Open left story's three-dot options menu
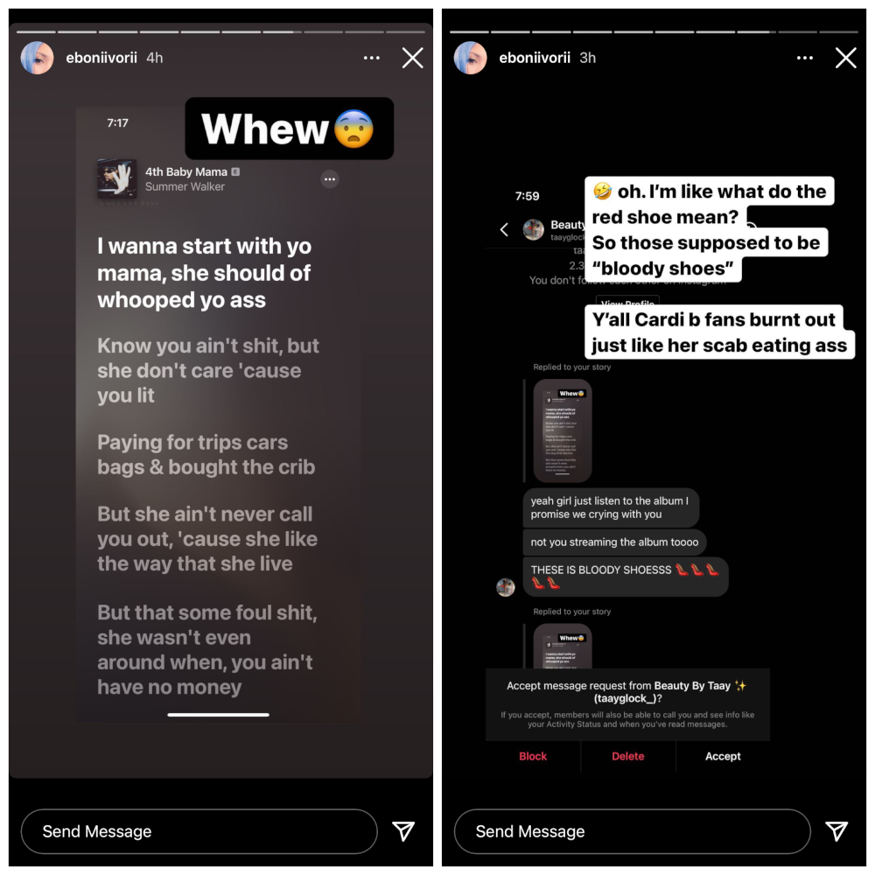The width and height of the screenshot is (875, 875). pyautogui.click(x=371, y=58)
